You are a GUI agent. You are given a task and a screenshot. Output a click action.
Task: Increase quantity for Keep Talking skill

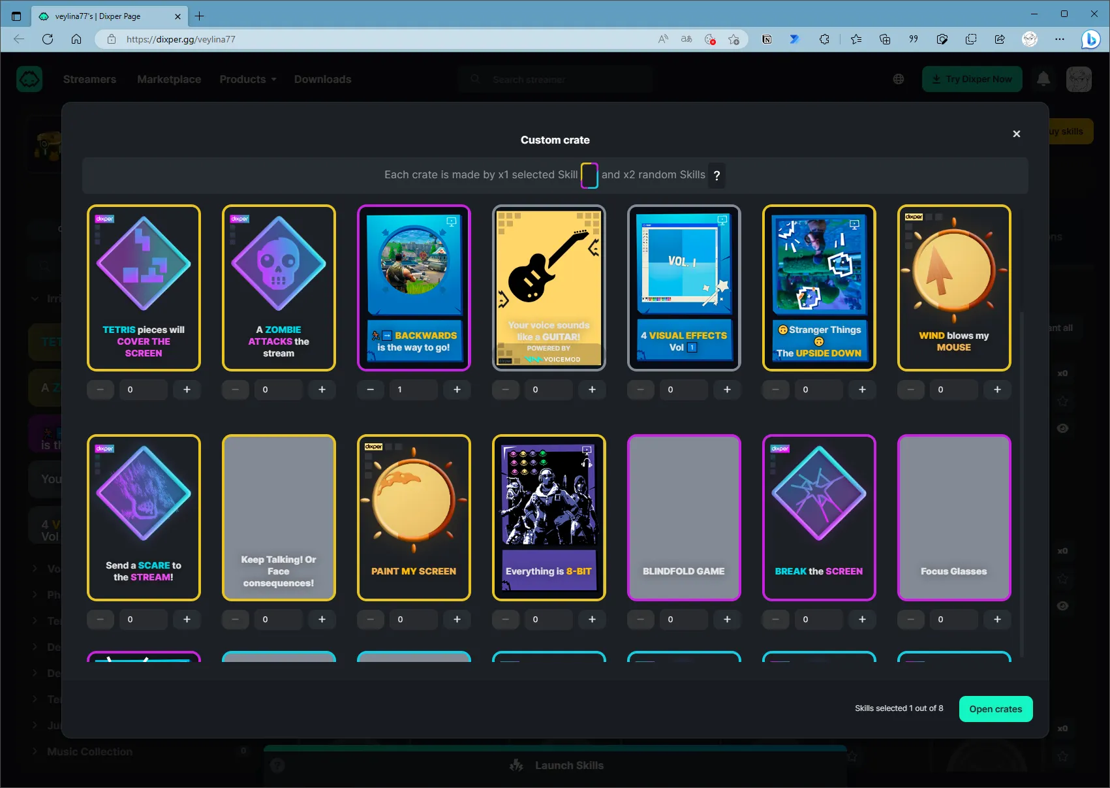click(x=322, y=620)
